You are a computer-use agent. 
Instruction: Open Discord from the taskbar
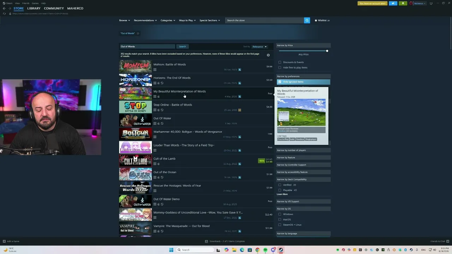[273, 250]
